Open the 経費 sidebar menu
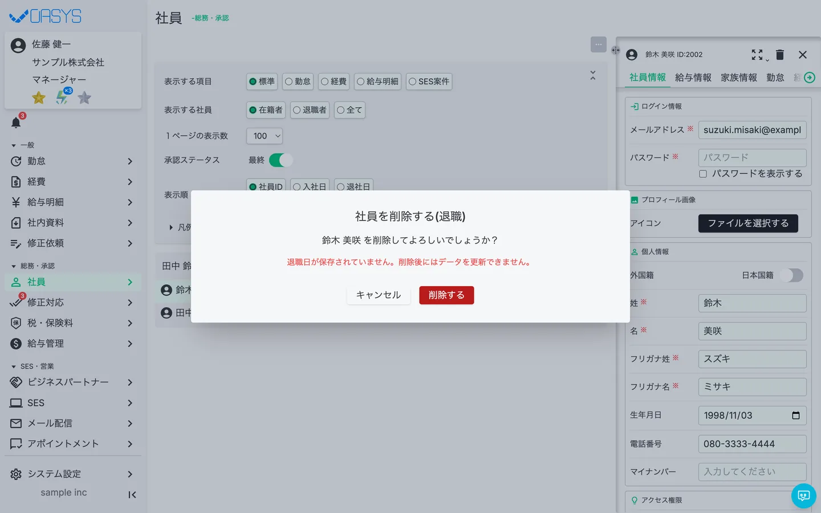The height and width of the screenshot is (513, 821). (x=72, y=182)
